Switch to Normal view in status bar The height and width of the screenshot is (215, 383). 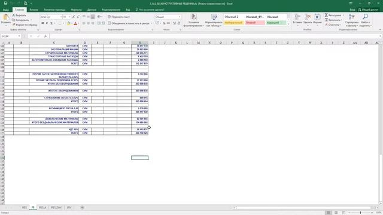pyautogui.click(x=329, y=213)
